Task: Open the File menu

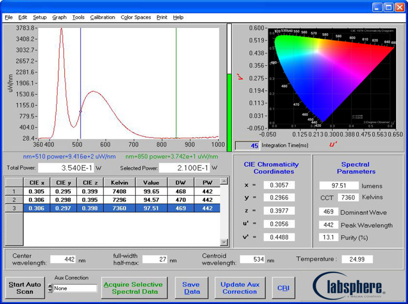Action: pos(8,17)
